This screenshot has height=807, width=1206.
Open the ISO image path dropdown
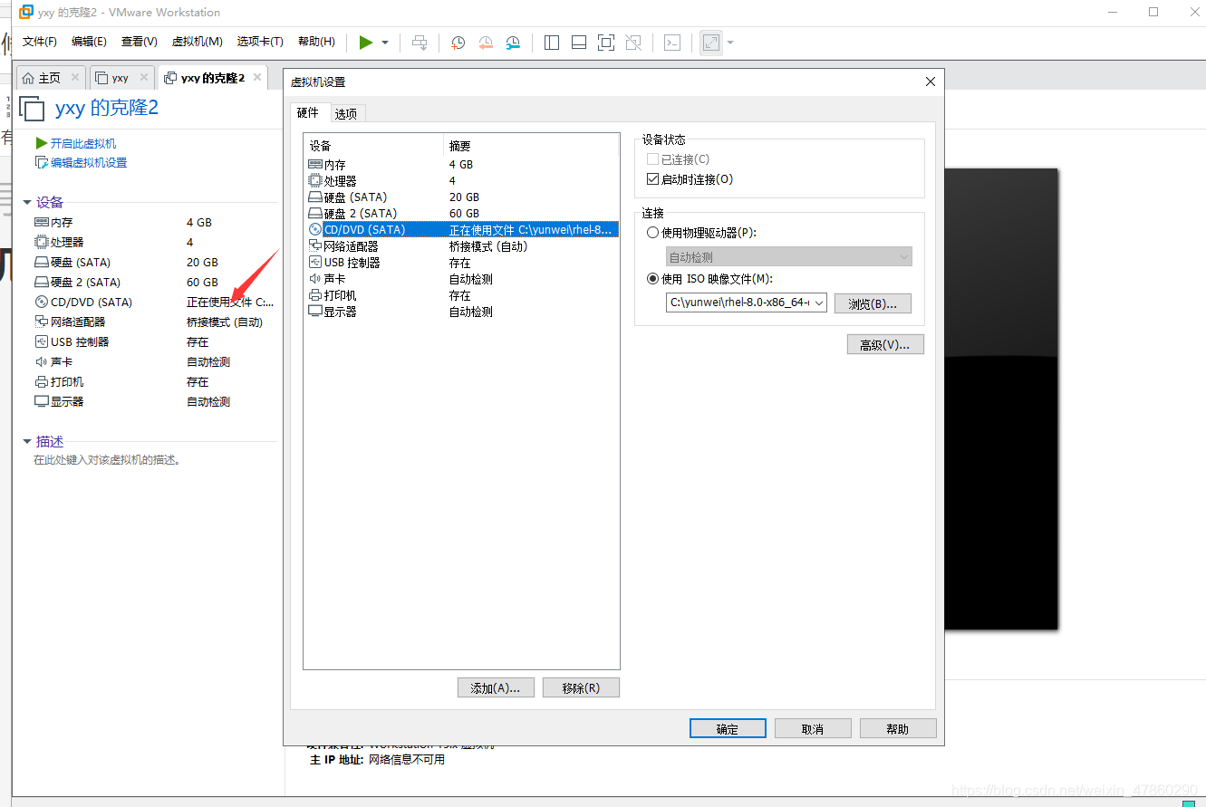point(819,303)
